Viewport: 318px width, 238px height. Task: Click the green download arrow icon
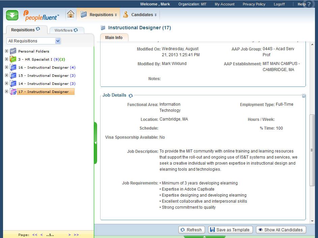pos(12,15)
